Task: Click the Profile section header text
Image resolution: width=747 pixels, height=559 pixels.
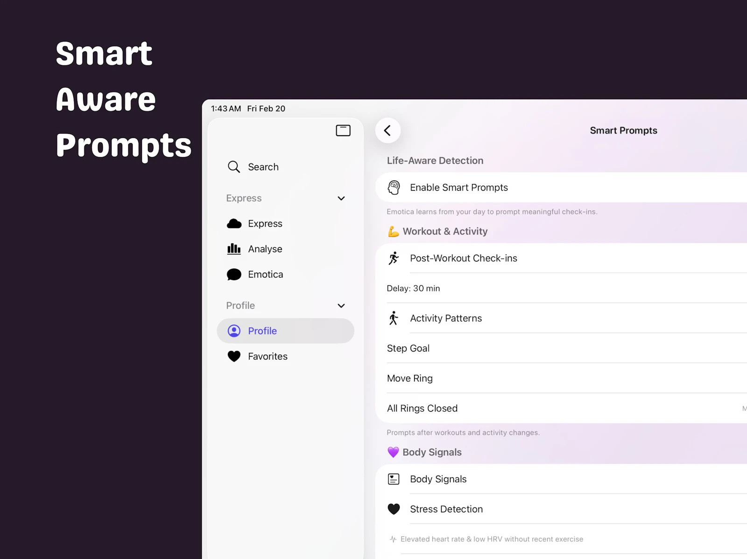Action: pos(240,306)
